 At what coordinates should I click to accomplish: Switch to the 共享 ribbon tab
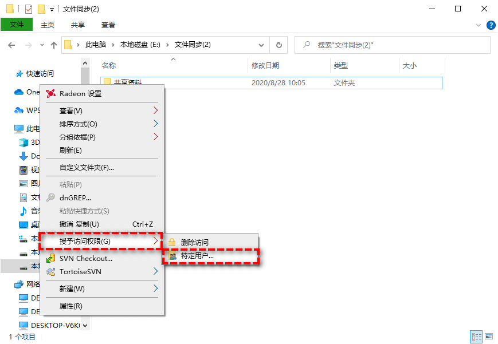tap(77, 25)
